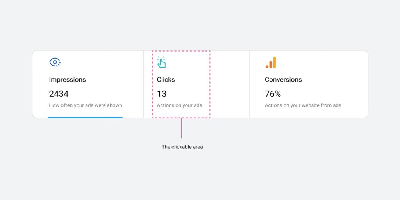Viewport: 400px width, 200px height.
Task: Click "Actions on your website from ads" text
Action: [x=303, y=105]
